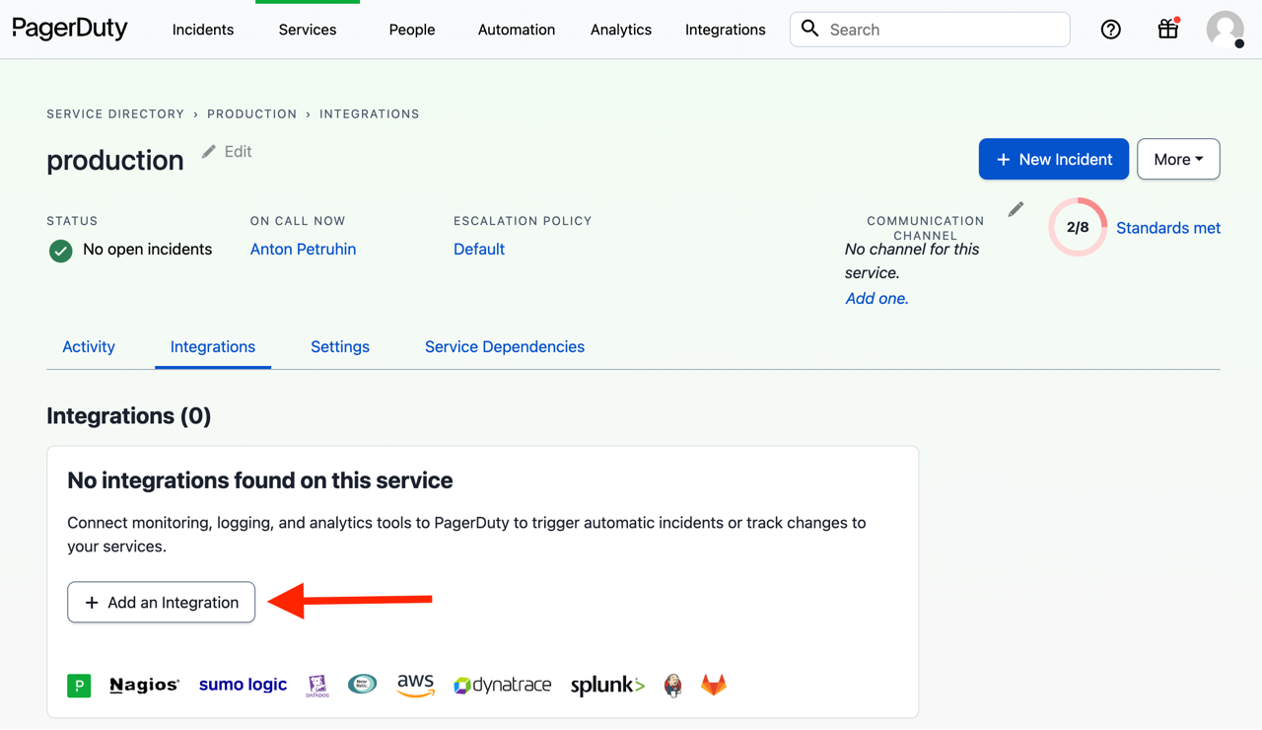Screen dimensions: 1262x730
Task: Focus the Search input field
Action: coord(930,30)
